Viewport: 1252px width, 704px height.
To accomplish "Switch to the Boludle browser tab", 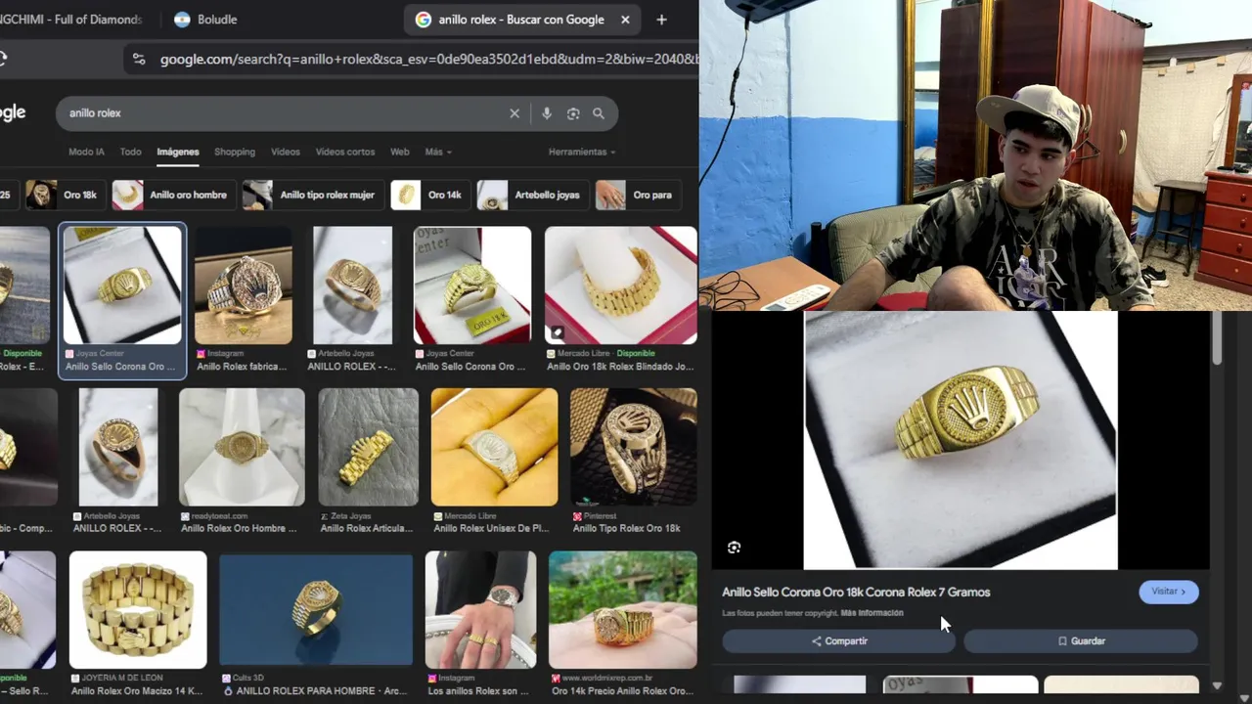I will 205,20.
